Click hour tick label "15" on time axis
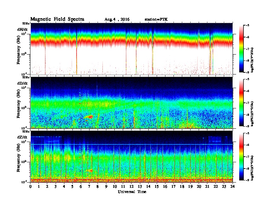Viewport: 277px width, 214px height. [157, 186]
